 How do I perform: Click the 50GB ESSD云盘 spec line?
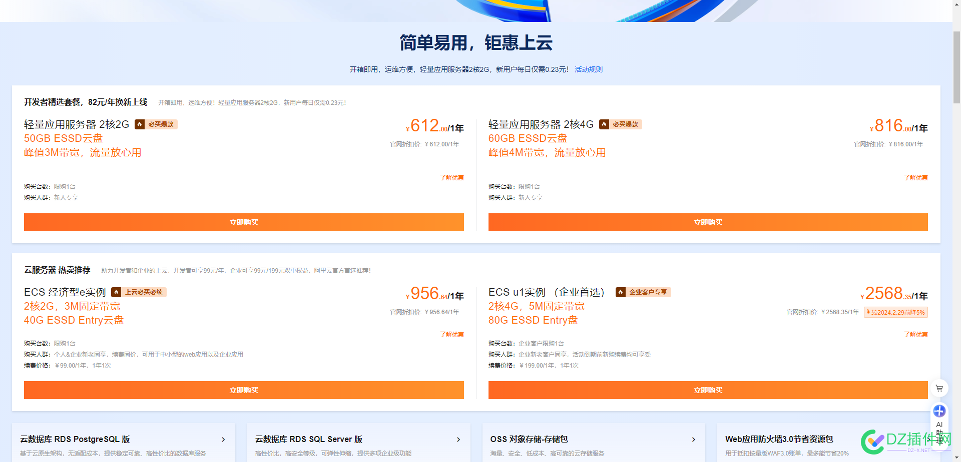[64, 138]
